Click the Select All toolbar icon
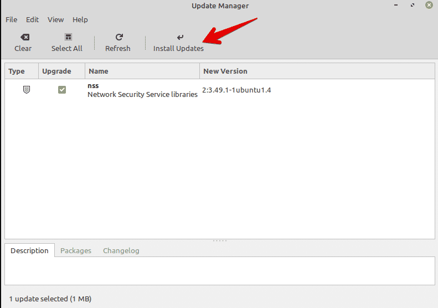 pyautogui.click(x=68, y=37)
